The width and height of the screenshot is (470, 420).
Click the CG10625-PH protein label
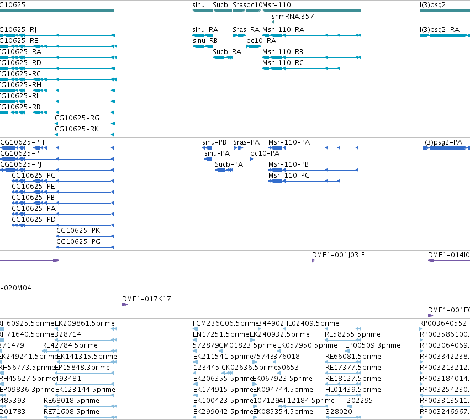(x=22, y=142)
